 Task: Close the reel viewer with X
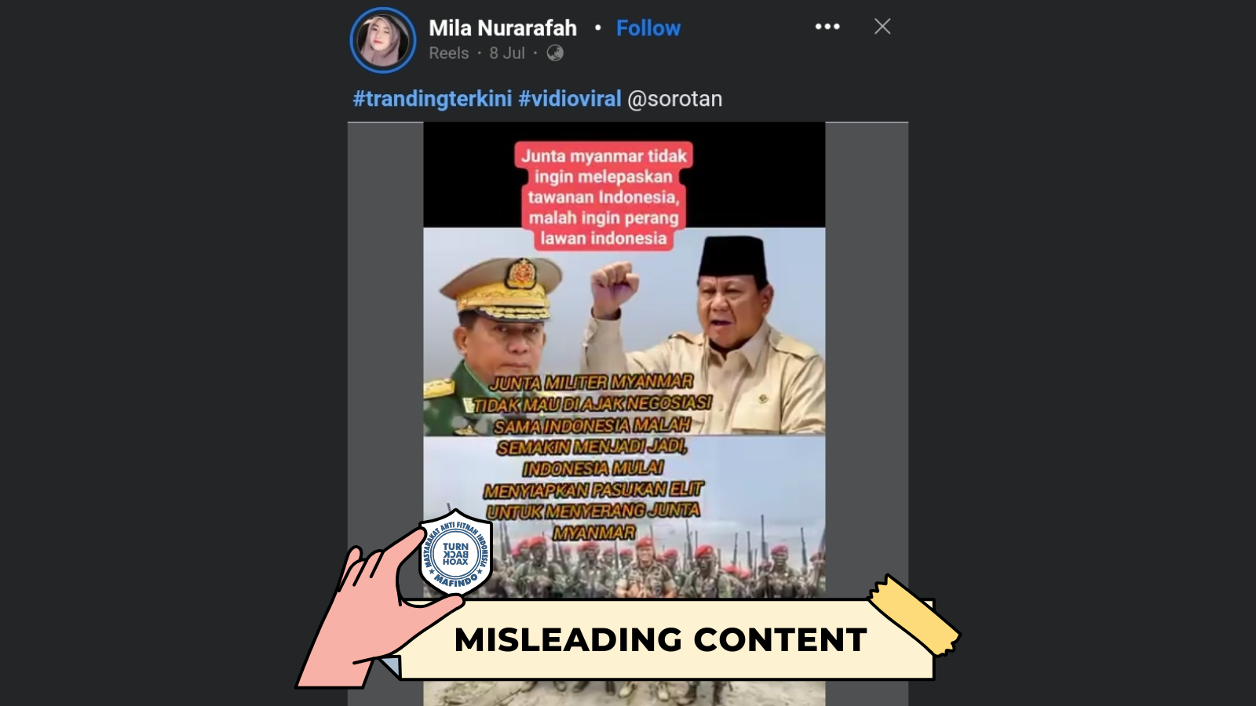click(882, 27)
